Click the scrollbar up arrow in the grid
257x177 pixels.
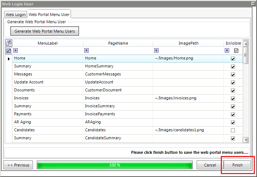tap(246, 44)
